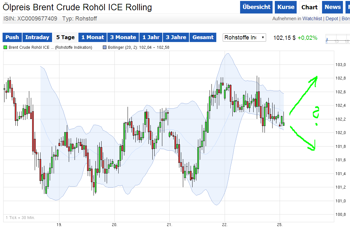Go to the News tab
The image size is (350, 228).
tap(333, 7)
